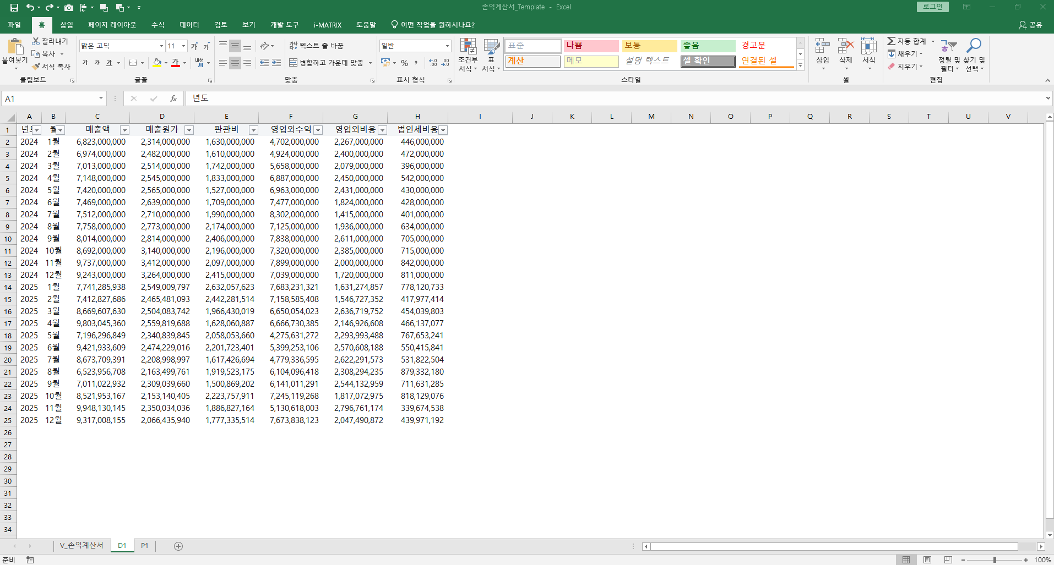Click the Find & Select magnifier icon
1054x565 pixels.
click(x=974, y=46)
